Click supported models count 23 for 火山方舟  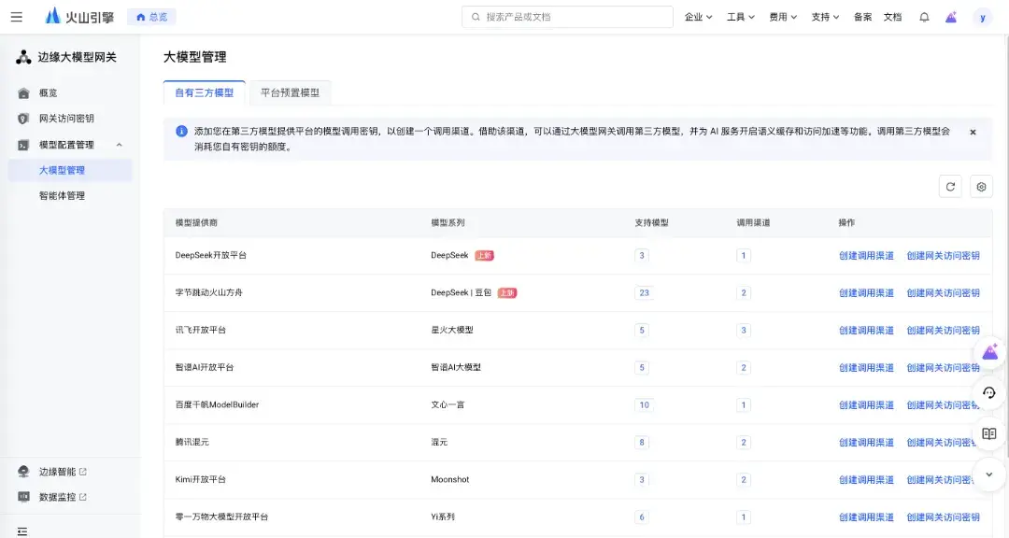[x=644, y=292]
